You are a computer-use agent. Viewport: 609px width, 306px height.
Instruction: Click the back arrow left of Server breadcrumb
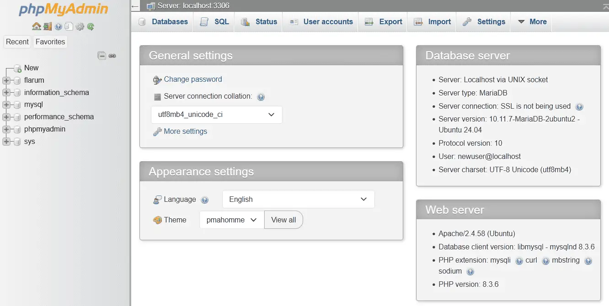tap(135, 6)
